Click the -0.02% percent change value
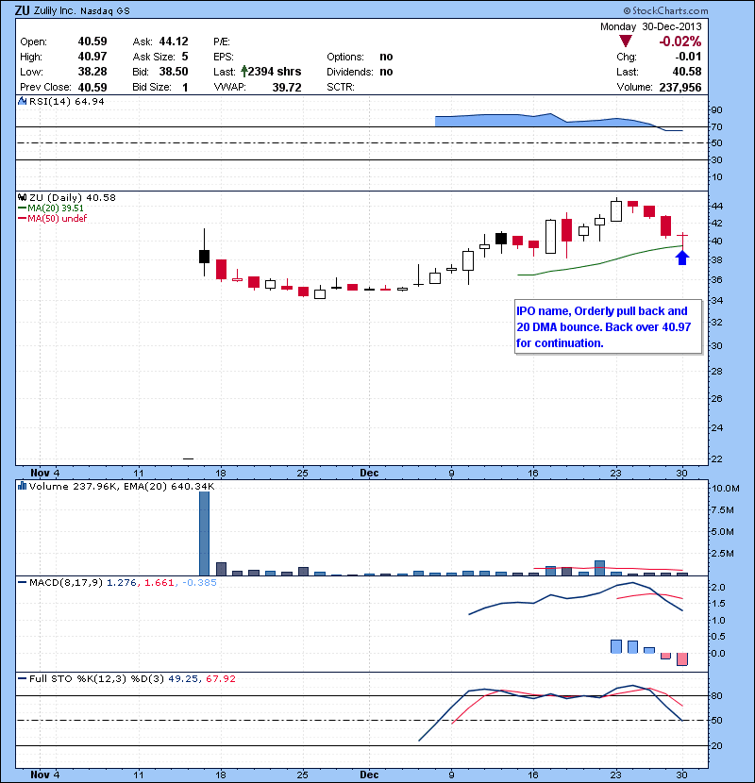This screenshot has height=783, width=755. pyautogui.click(x=680, y=42)
